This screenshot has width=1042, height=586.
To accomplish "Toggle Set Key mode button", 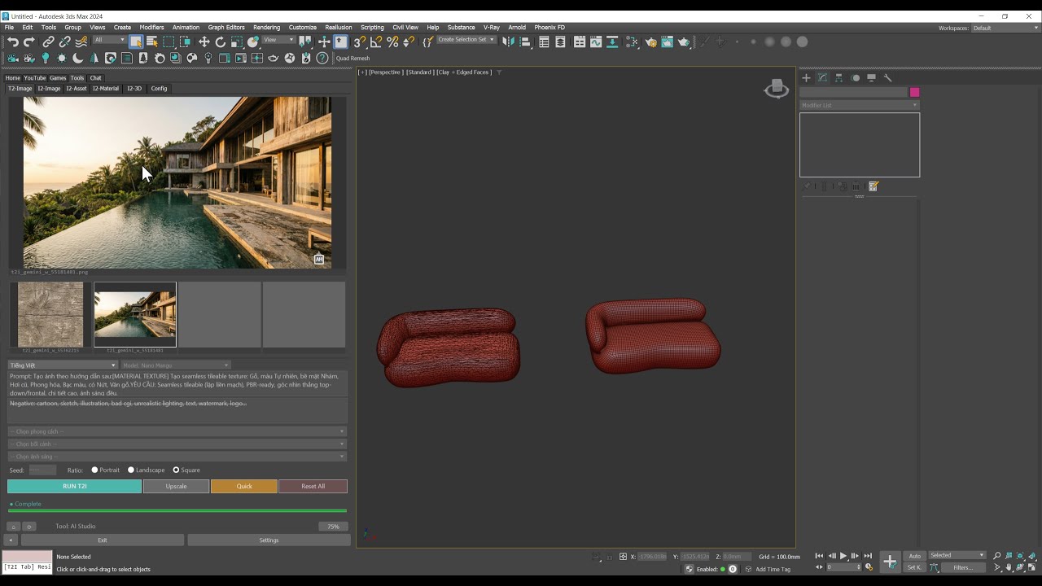I will coord(915,567).
